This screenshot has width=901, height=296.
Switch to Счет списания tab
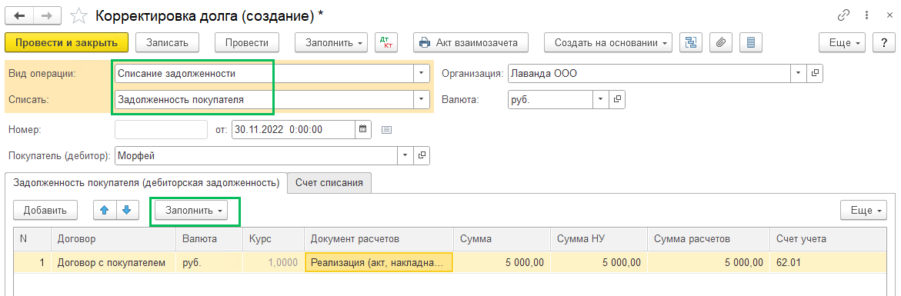point(329,183)
